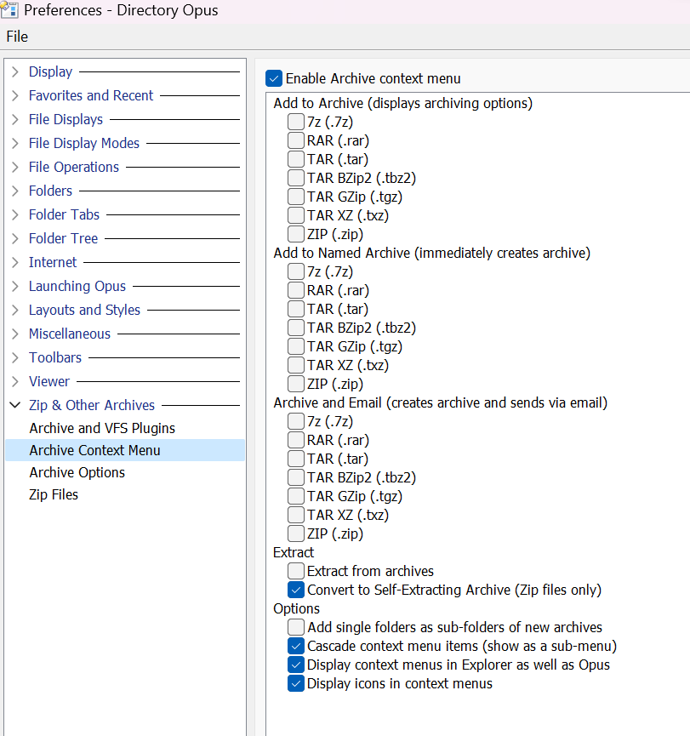The width and height of the screenshot is (690, 736).
Task: Tick ZIP (.zip) under Archive and Email
Action: pyautogui.click(x=296, y=533)
